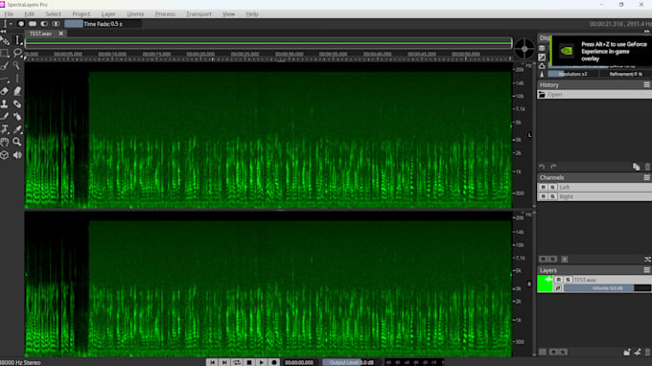Set selection mode to intersect
The width and height of the screenshot is (652, 366).
tap(56, 24)
